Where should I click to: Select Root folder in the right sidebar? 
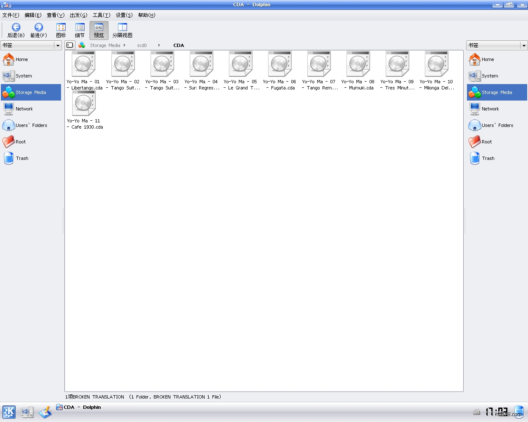pos(487,142)
